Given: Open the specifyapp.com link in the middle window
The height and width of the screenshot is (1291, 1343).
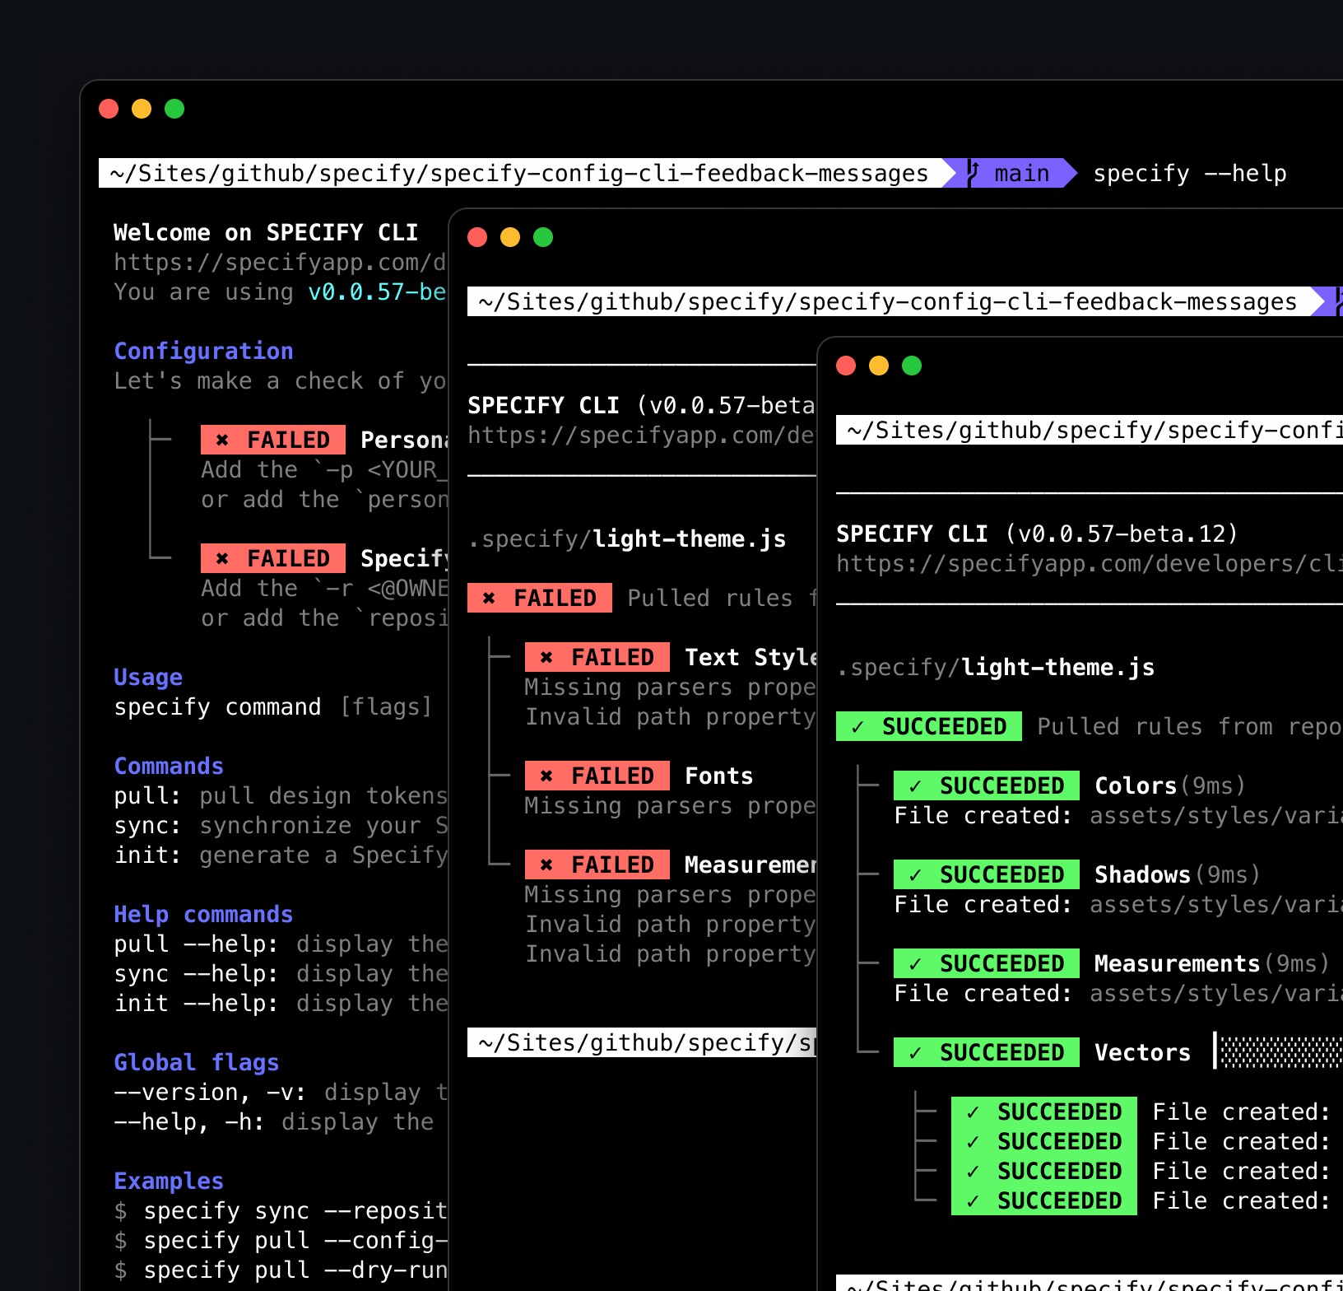Looking at the screenshot, I should pos(641,436).
